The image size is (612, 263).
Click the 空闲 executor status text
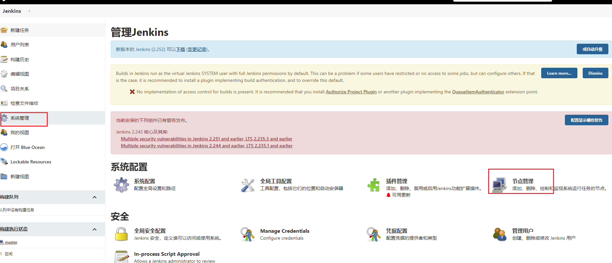pyautogui.click(x=9, y=254)
